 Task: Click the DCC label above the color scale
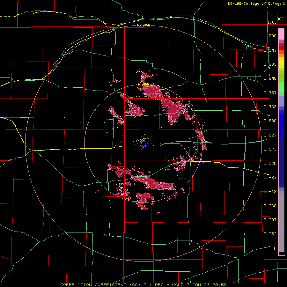pyautogui.click(x=280, y=19)
